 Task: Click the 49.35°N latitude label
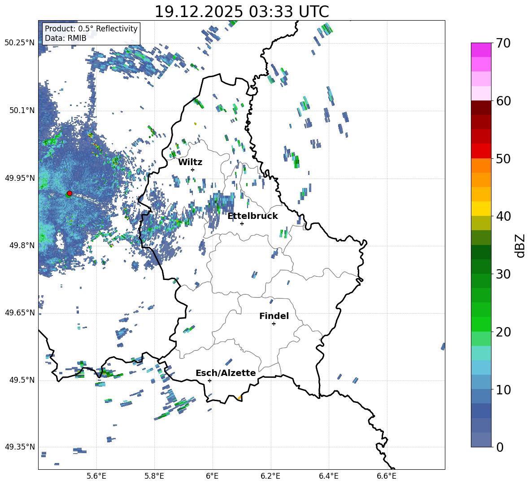pos(19,447)
